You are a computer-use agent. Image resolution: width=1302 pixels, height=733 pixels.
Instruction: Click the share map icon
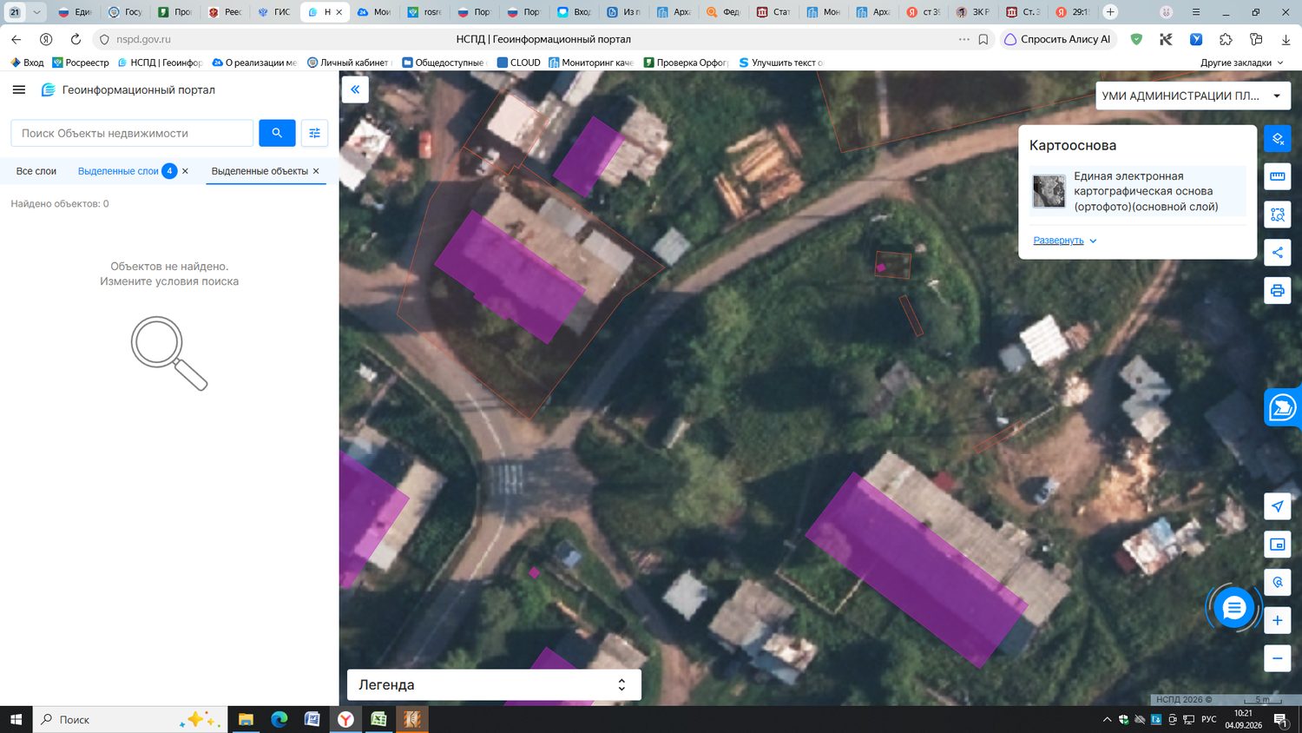tap(1277, 253)
